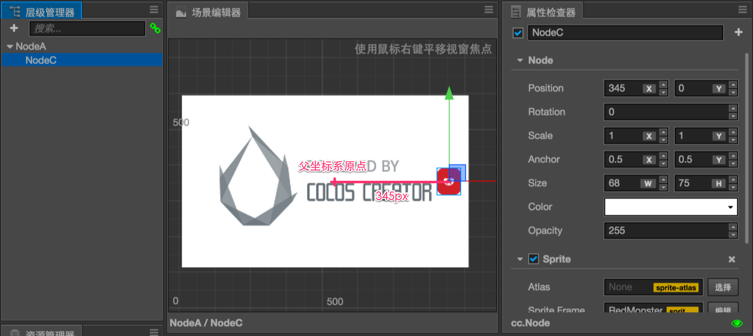
Task: Switch to the 属性检查器 tab
Action: [x=542, y=12]
